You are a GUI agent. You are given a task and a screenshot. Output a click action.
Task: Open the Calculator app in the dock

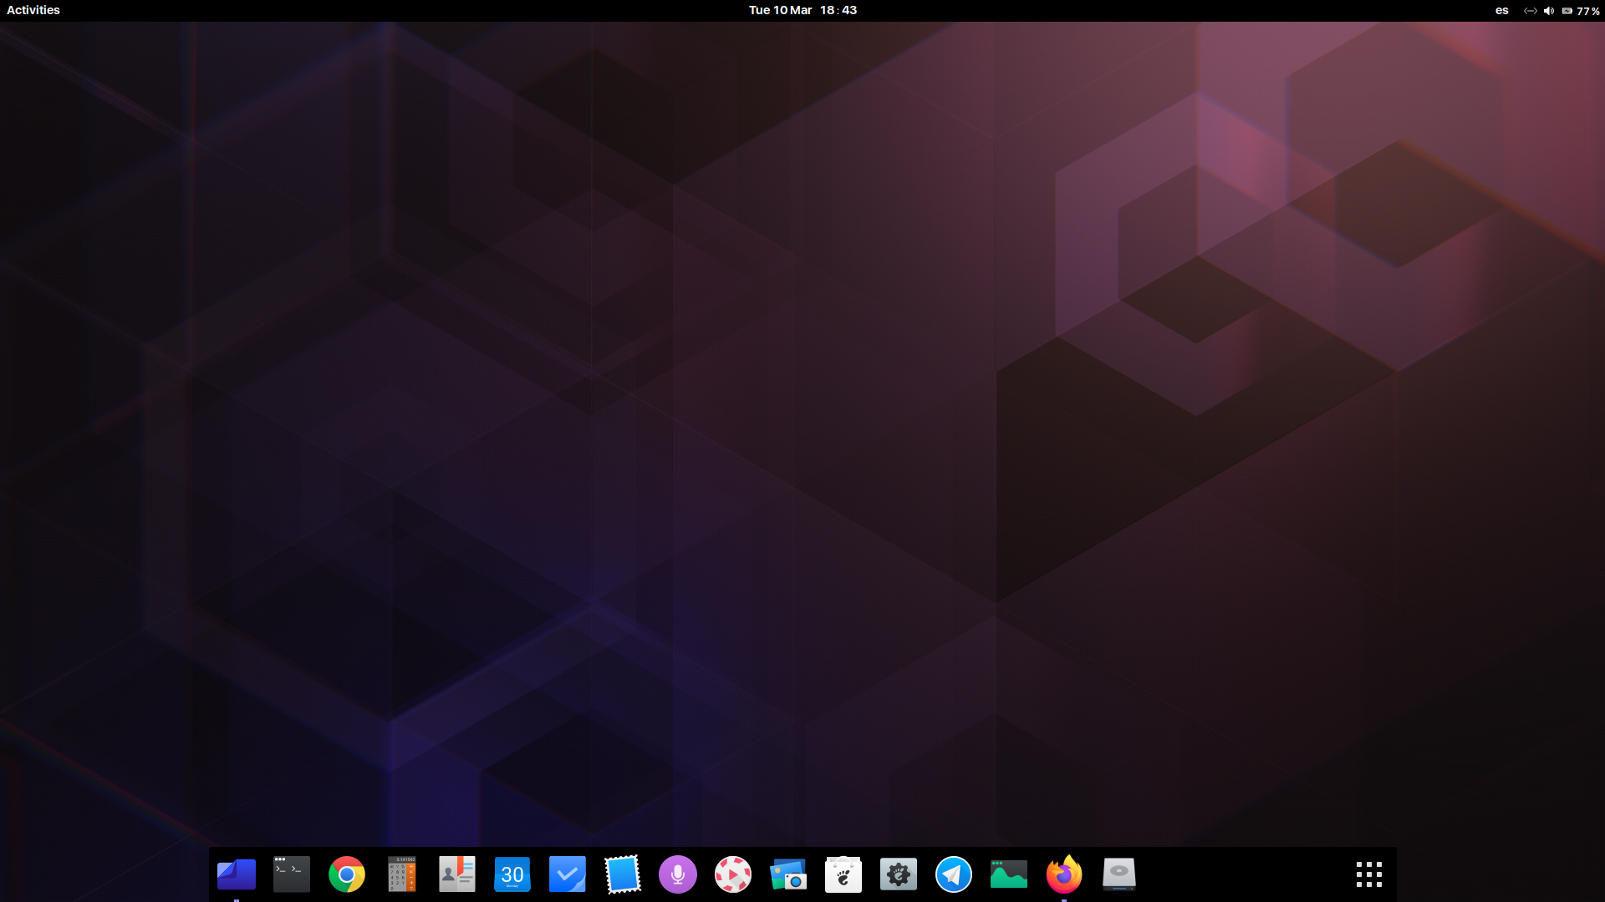[402, 874]
